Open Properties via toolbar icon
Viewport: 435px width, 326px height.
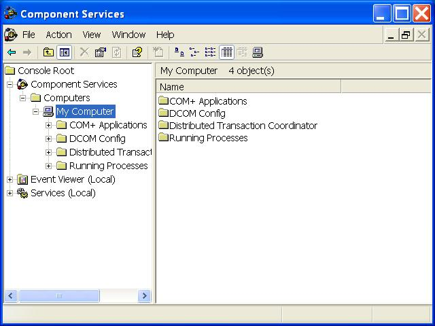click(x=101, y=52)
